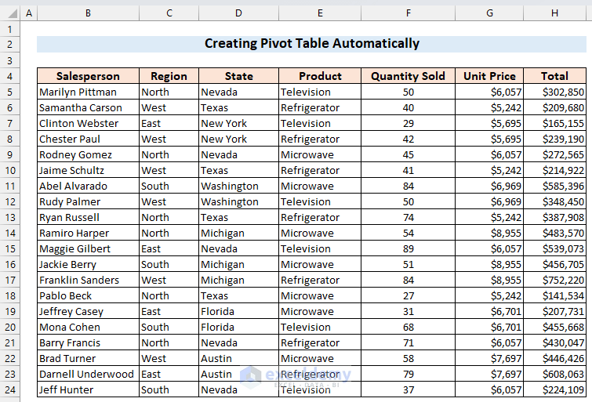The image size is (592, 402).
Task: Click quantity 68 in Mona Cohen's row
Action: click(409, 327)
